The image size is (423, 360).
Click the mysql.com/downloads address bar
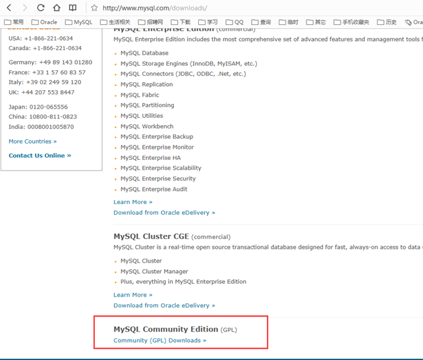155,8
